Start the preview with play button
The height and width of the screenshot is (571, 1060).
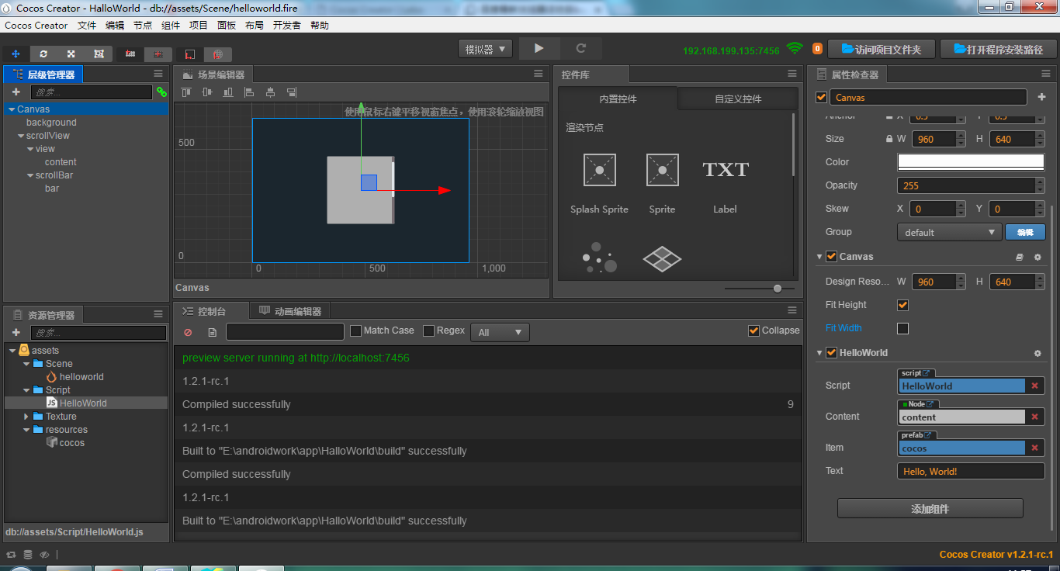539,48
